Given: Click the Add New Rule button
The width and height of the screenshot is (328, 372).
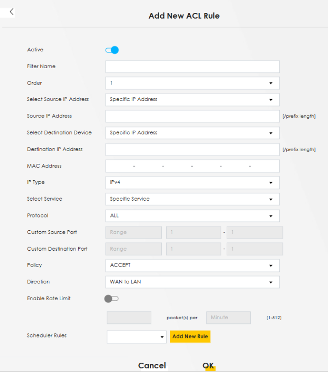Looking at the screenshot, I should (190, 337).
